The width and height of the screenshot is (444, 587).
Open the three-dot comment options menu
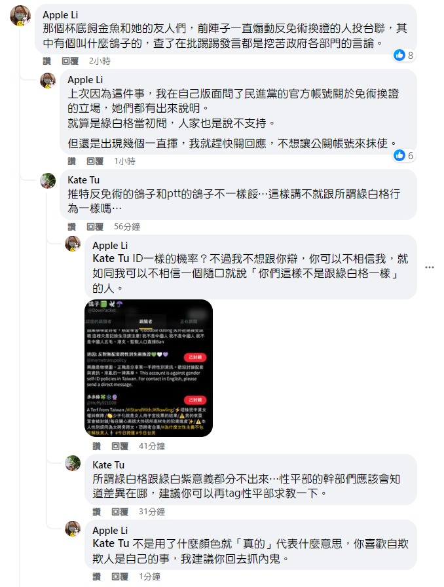tap(430, 267)
